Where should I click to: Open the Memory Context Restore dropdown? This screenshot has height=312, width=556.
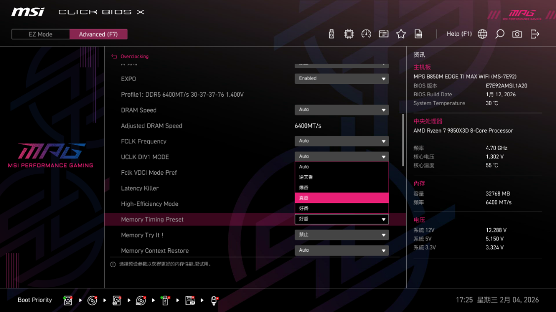342,250
